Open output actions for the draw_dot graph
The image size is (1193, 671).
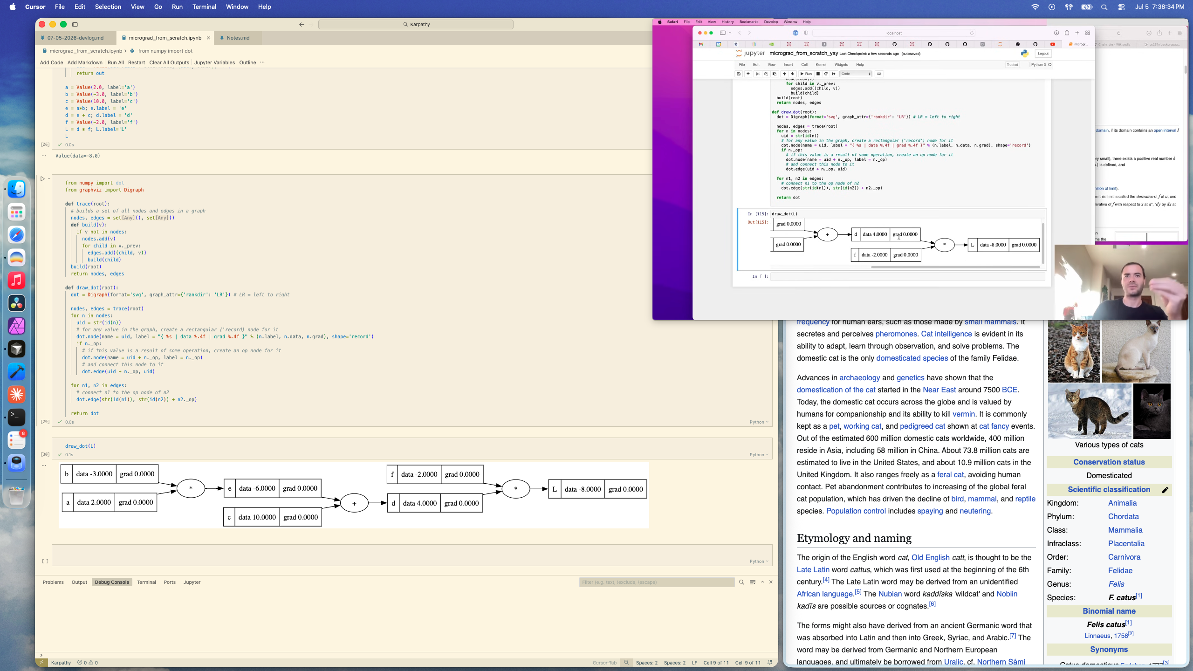pyautogui.click(x=44, y=465)
